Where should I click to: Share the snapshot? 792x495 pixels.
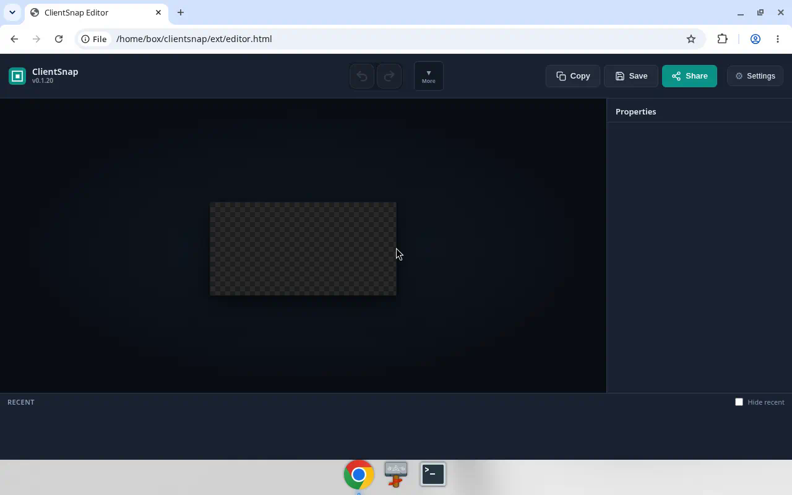[x=689, y=76]
